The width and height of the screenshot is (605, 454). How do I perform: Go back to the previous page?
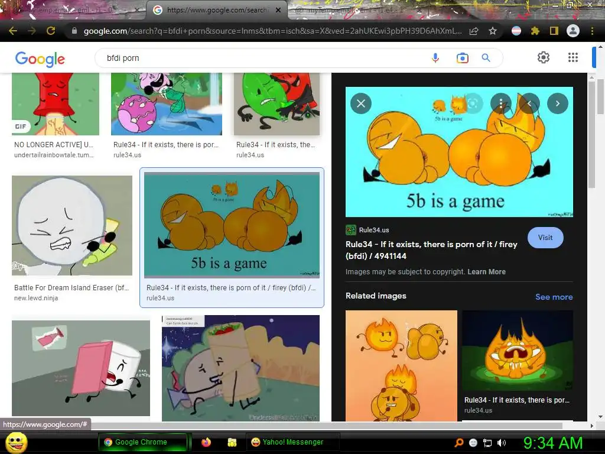13,31
